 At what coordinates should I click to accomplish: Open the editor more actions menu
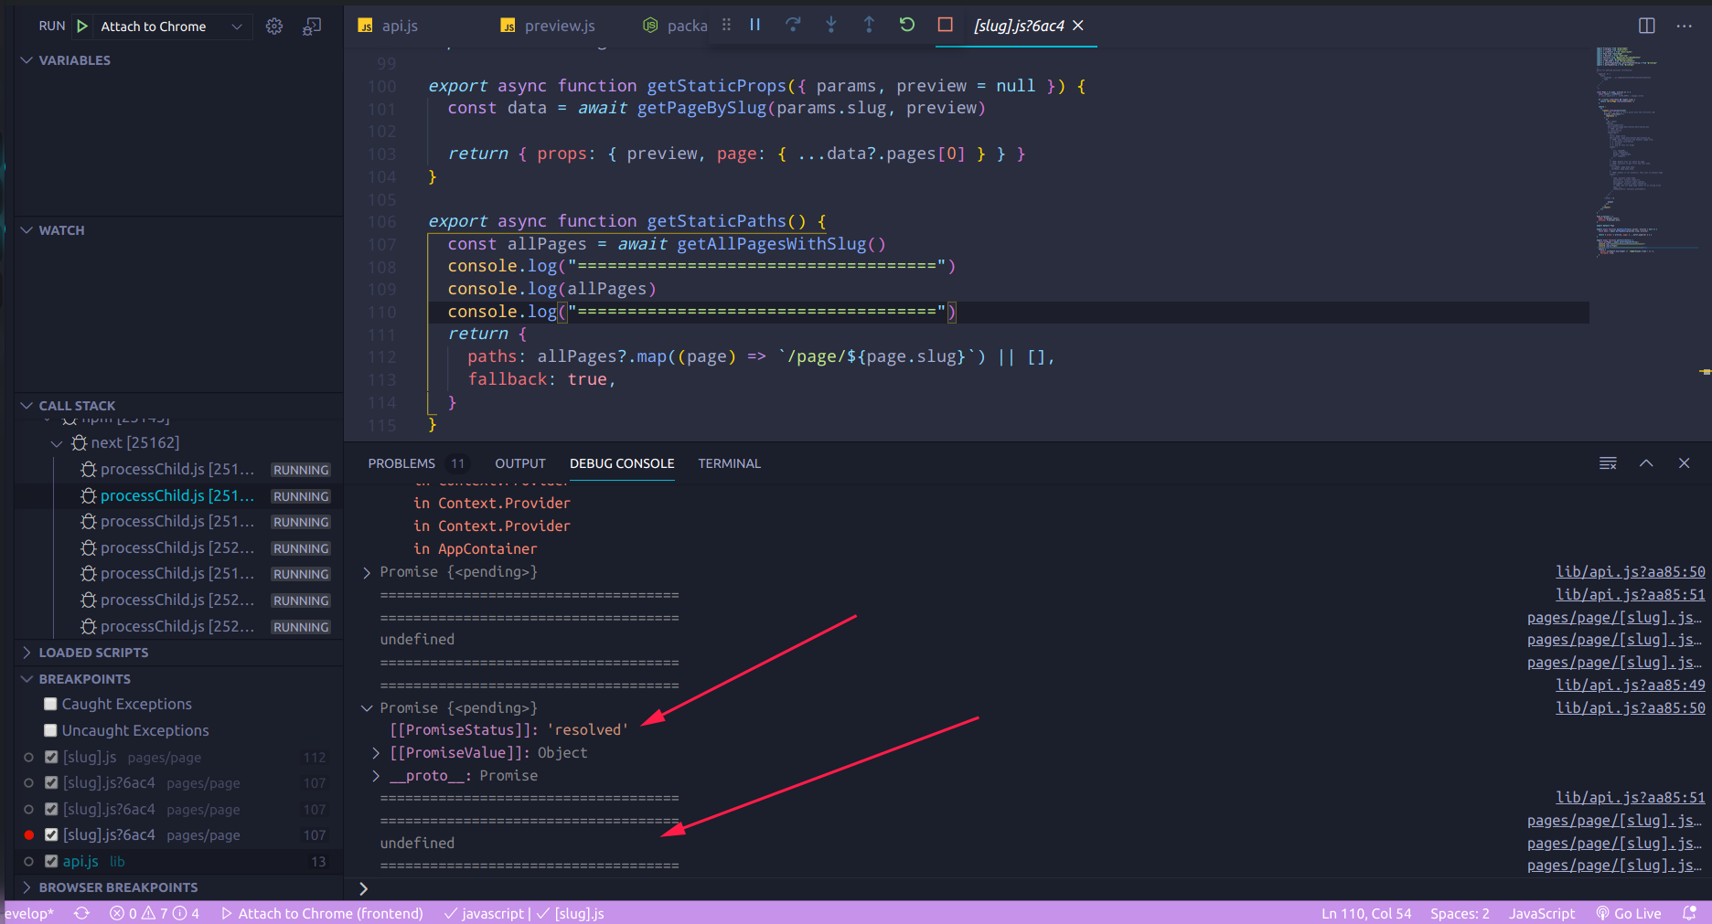(x=1685, y=26)
